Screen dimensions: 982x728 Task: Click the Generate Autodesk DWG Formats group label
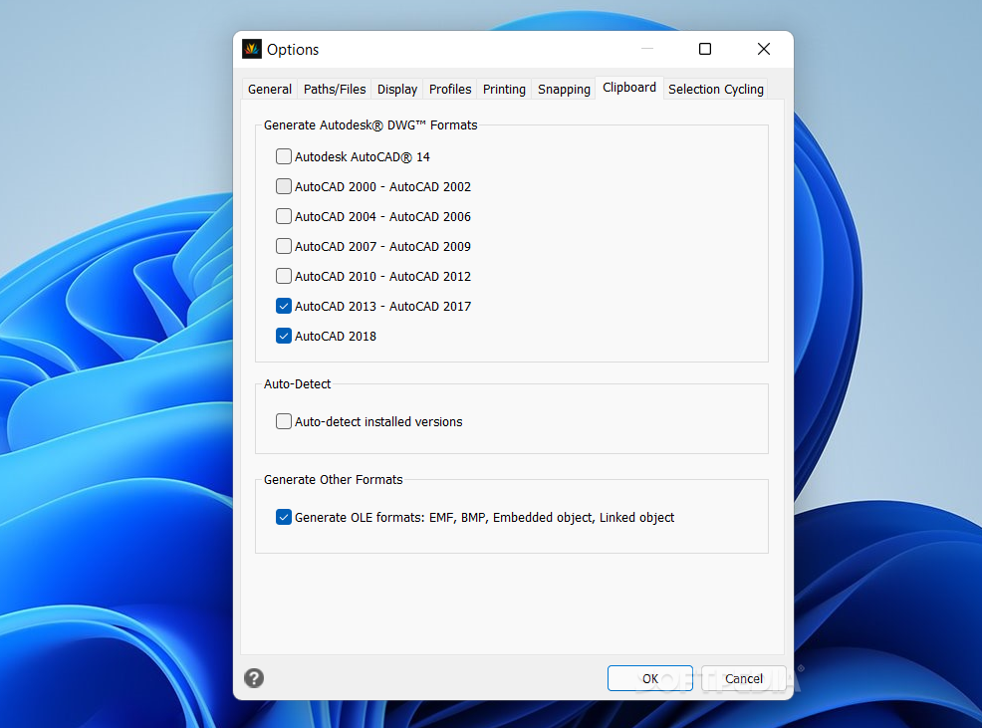click(x=370, y=125)
